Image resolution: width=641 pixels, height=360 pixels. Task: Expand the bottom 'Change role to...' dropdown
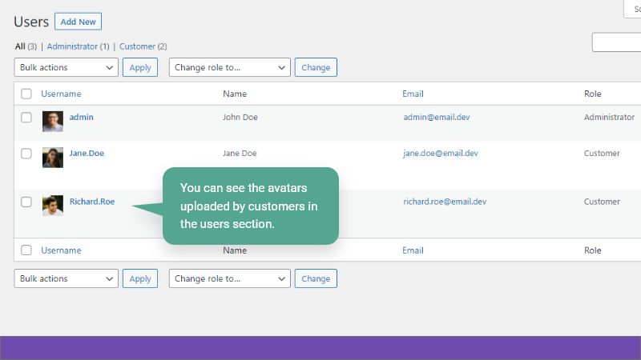pos(229,278)
